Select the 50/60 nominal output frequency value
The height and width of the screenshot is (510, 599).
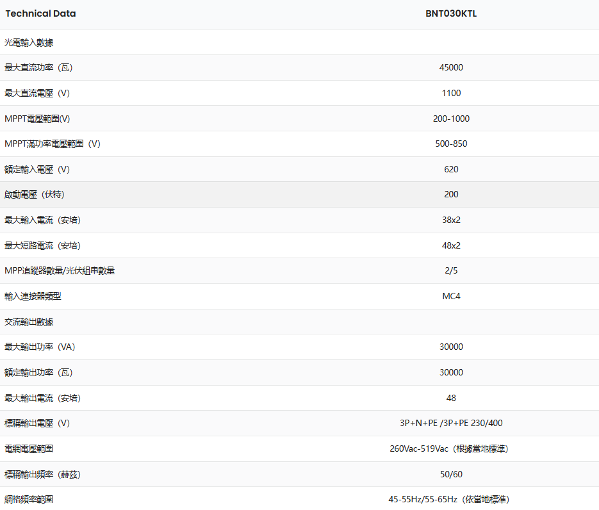point(451,474)
